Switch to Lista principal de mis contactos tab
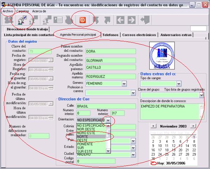Screen dimensions: 210x169 [x=29, y=35]
